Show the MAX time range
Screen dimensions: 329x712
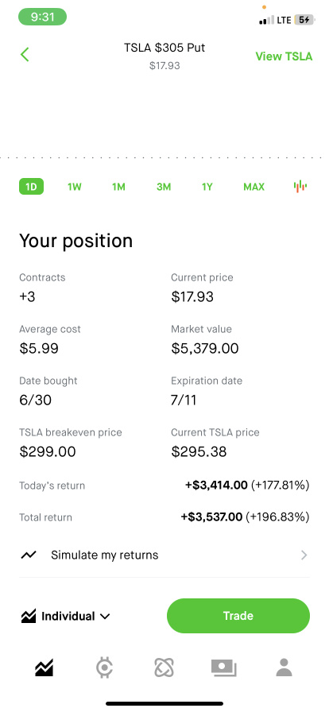click(254, 187)
